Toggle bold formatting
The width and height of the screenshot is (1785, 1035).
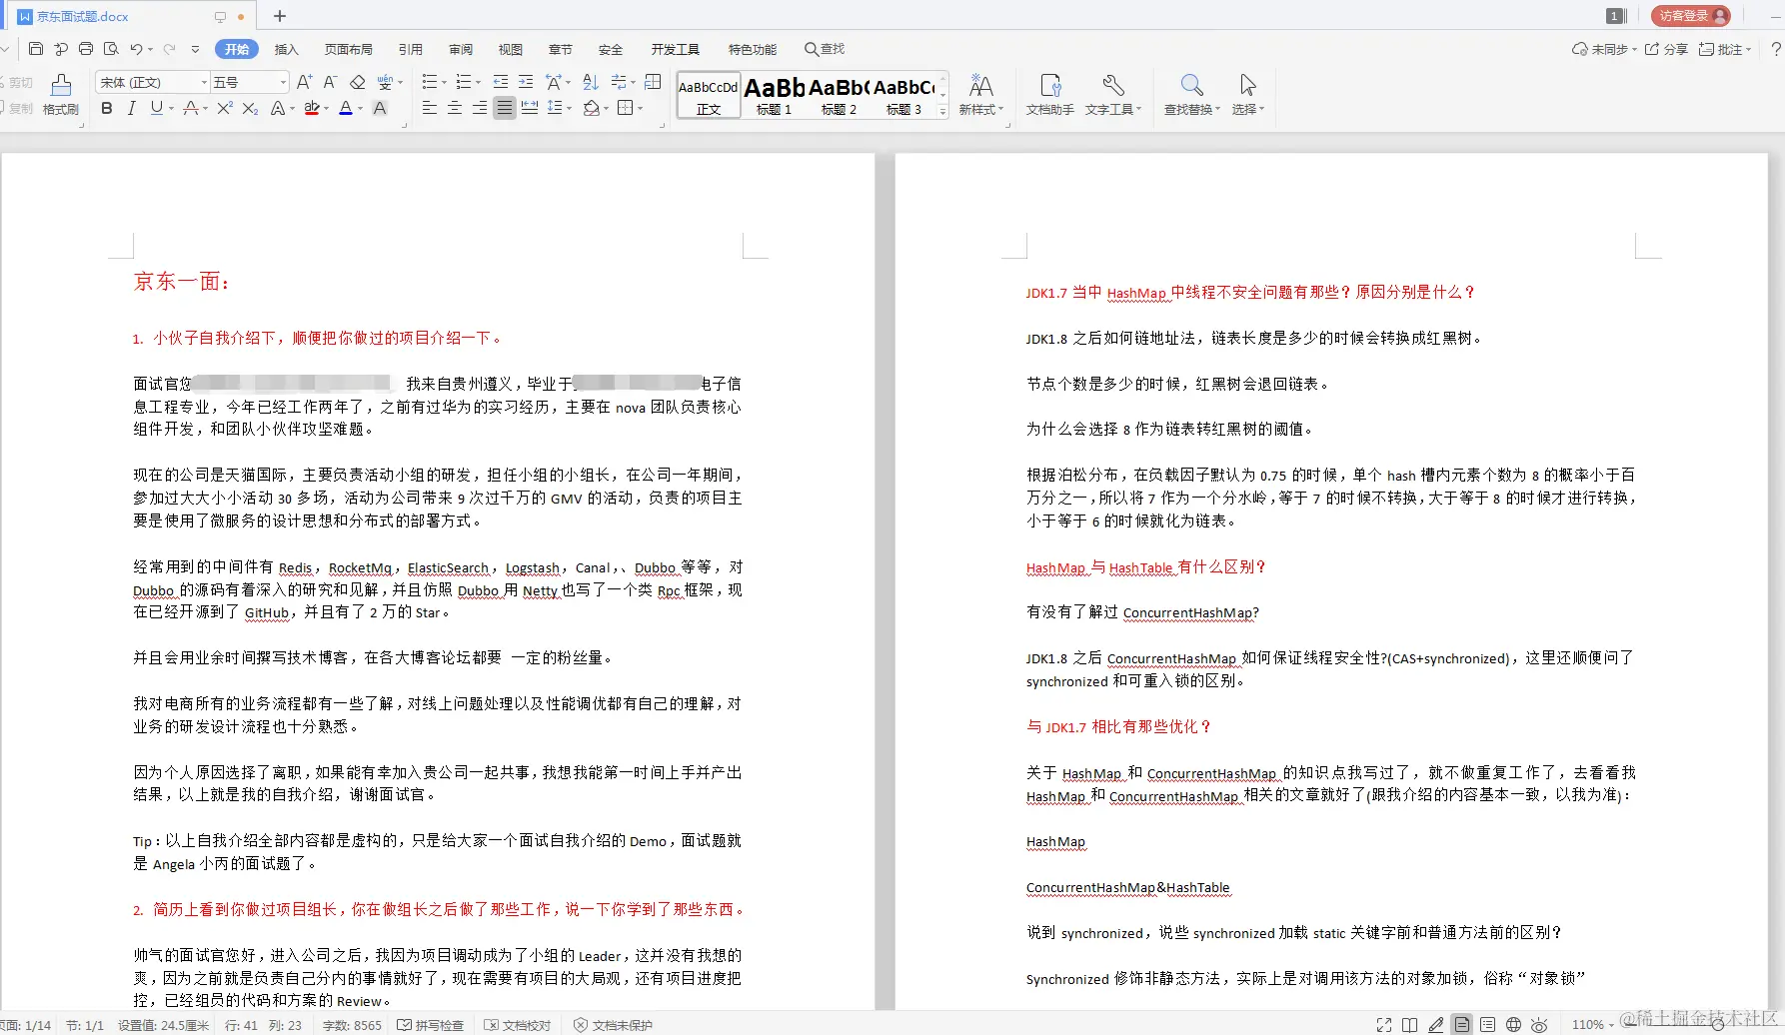107,108
